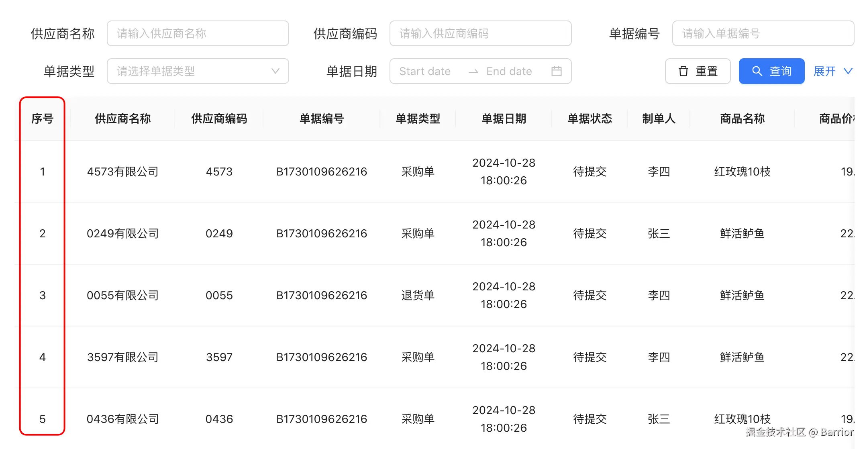Focus the 供应商名称 input field
The height and width of the screenshot is (449, 865).
pos(198,33)
